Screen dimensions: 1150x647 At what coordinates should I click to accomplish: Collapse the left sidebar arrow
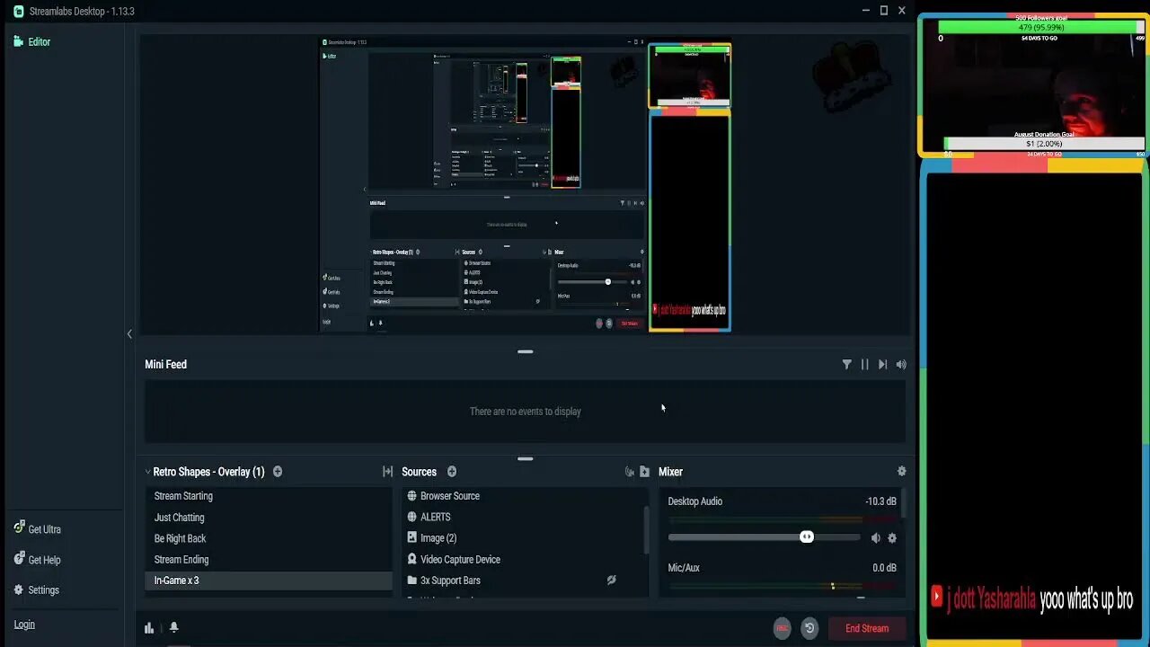[129, 333]
